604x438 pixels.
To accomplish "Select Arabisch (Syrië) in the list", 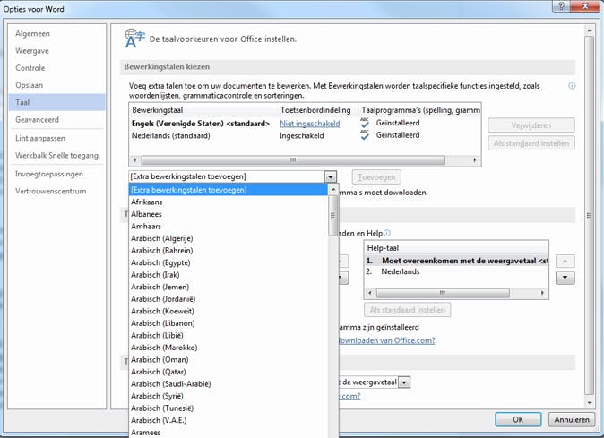I will (x=229, y=396).
